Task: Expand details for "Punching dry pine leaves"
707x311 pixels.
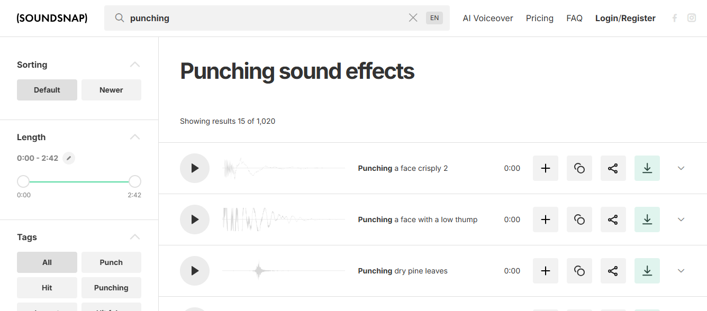Action: click(x=681, y=270)
